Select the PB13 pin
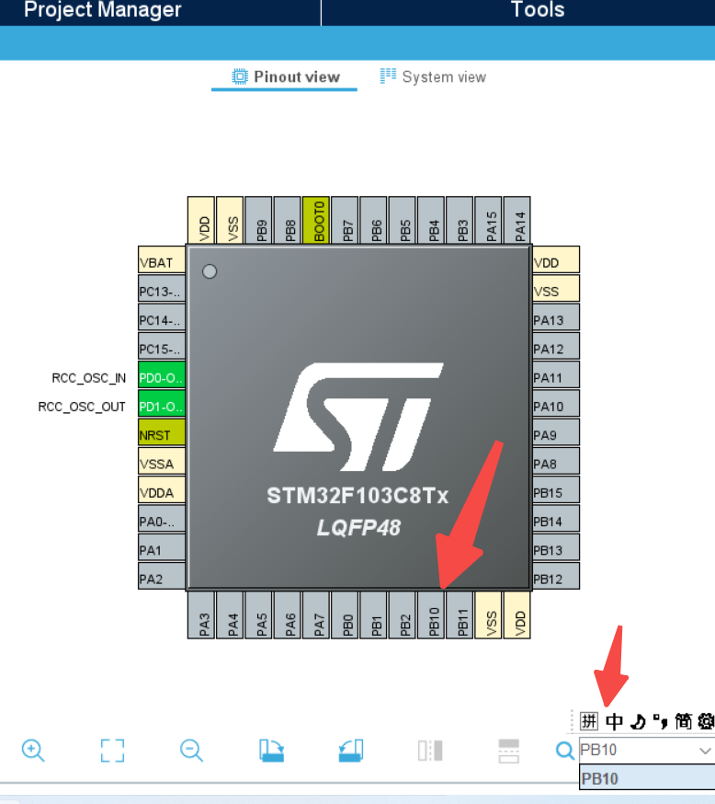The height and width of the screenshot is (804, 715). (556, 546)
